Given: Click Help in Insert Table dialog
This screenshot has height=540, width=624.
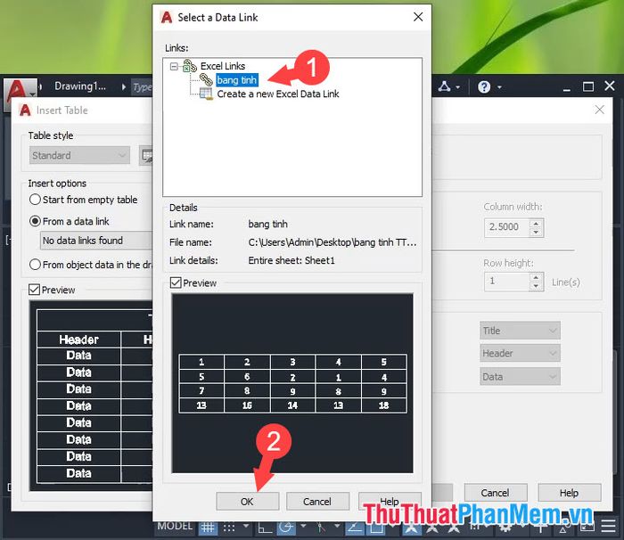Looking at the screenshot, I should tap(569, 493).
